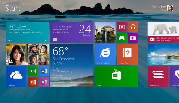The image size is (179, 103).
Task: Click the user profile picture
Action: [x=170, y=8]
